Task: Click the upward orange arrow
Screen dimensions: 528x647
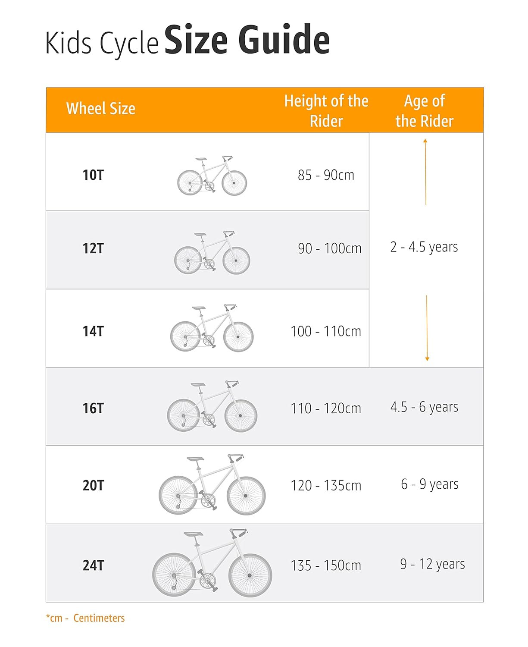Action: tap(425, 172)
